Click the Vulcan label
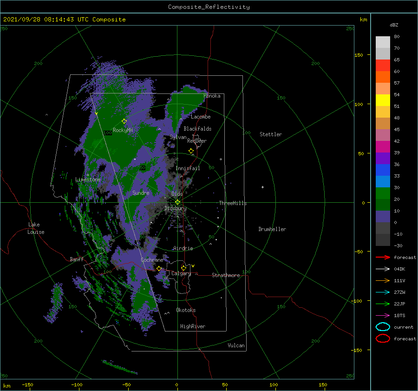Screen dimensions: 418x391 (x=236, y=345)
